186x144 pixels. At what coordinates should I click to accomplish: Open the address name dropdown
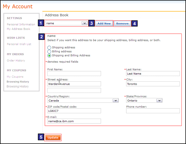(84, 23)
